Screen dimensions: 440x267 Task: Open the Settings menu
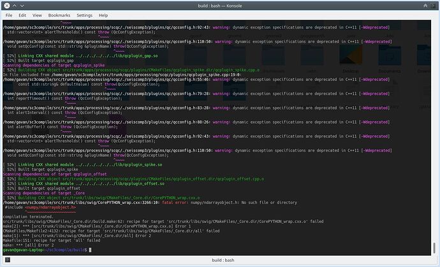coord(84,15)
